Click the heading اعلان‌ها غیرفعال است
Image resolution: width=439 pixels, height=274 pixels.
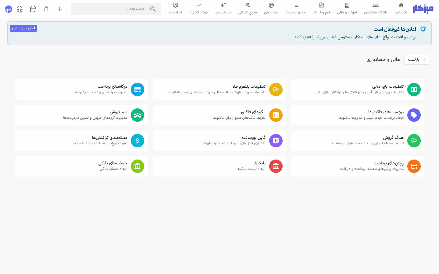point(395,29)
